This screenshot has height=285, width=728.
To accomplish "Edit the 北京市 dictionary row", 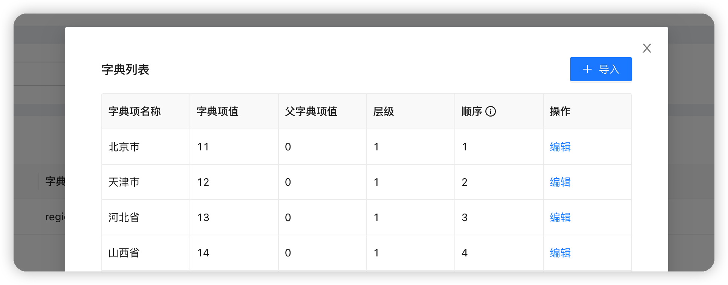I will pos(560,147).
